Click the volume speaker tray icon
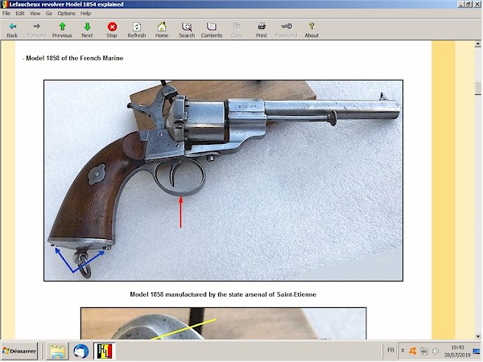This screenshot has width=483, height=362. (x=436, y=351)
